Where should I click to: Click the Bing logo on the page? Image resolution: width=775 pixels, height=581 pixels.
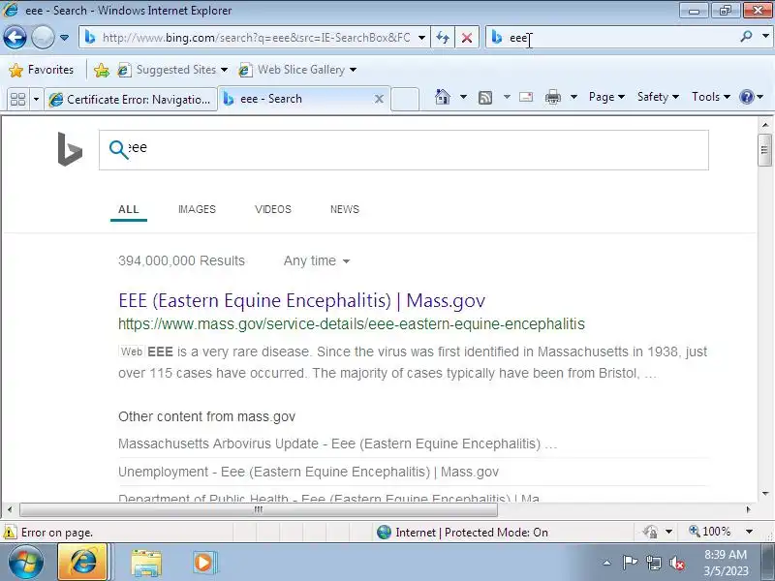coord(70,149)
